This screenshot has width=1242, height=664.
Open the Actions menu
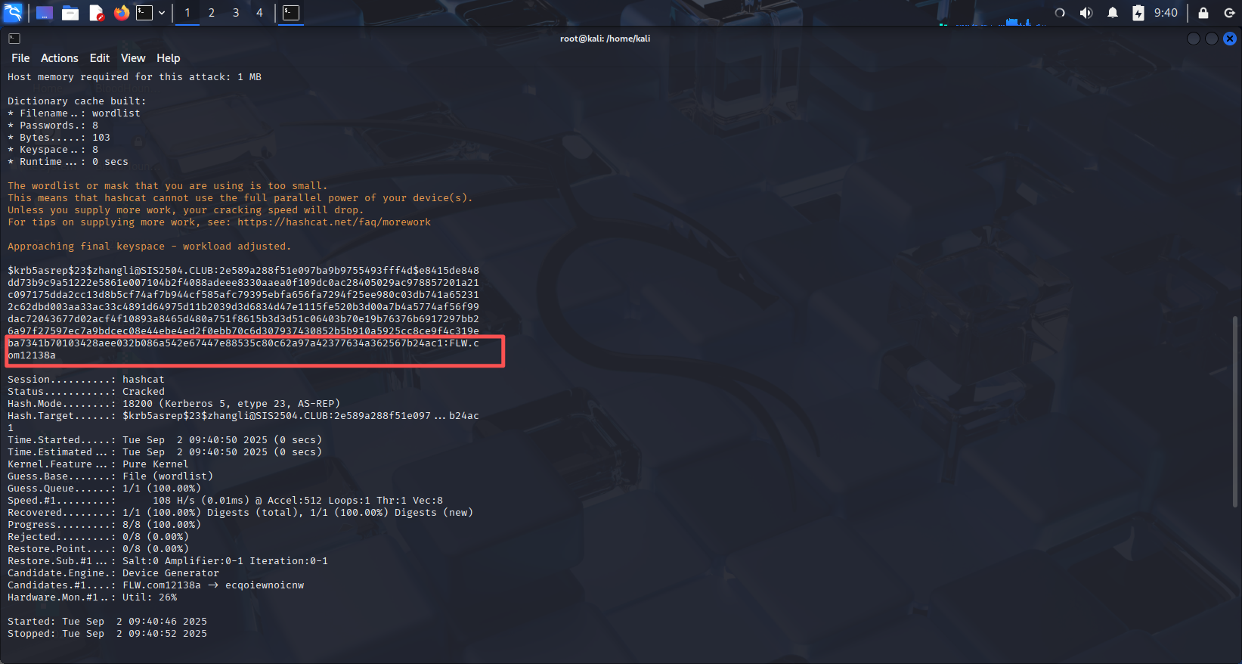tap(60, 58)
